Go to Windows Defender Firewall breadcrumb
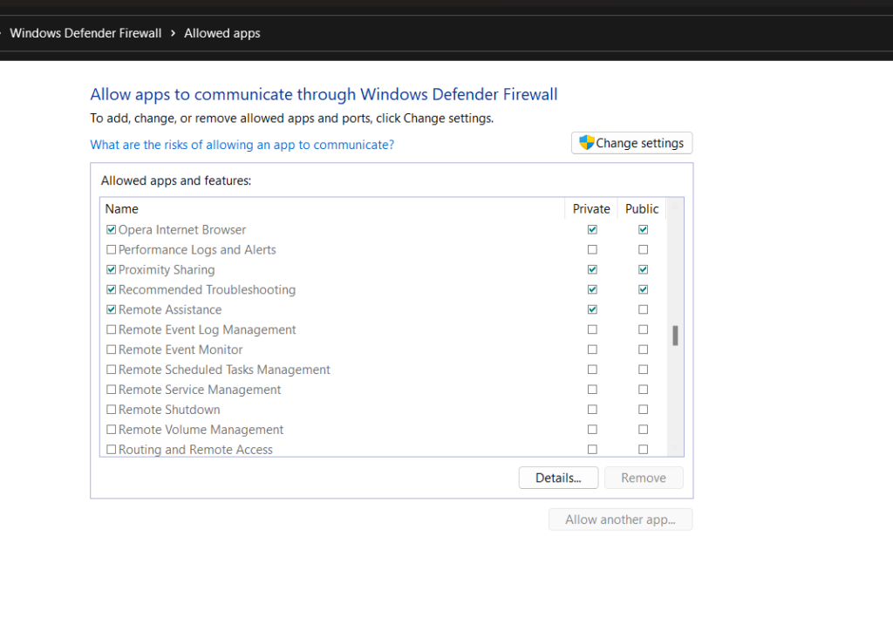893x638 pixels. [85, 33]
